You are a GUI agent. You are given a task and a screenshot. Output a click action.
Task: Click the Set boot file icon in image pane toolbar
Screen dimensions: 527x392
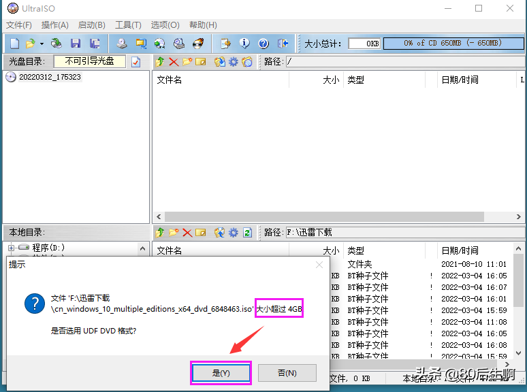tap(246, 62)
